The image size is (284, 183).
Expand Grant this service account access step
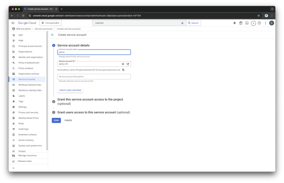coord(90,99)
